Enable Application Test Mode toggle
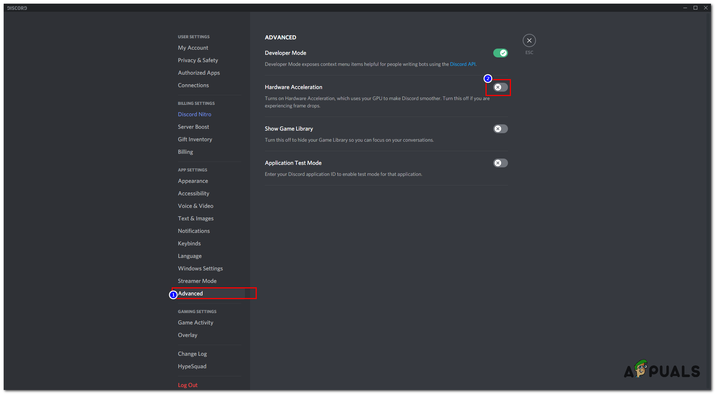Screen dimensions: 715x394 pos(500,163)
